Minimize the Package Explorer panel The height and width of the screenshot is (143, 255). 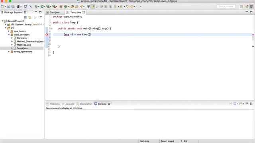(x=36, y=12)
